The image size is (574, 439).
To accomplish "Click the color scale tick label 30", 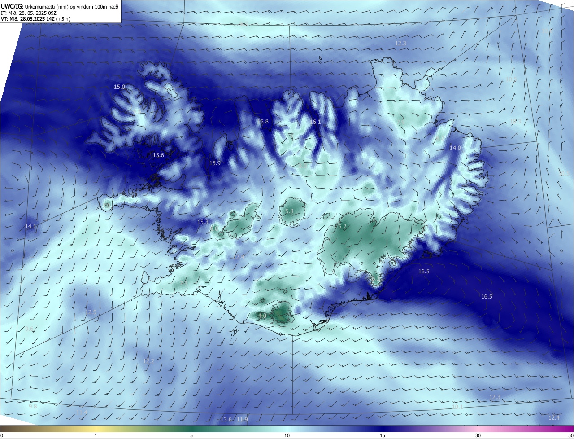I will (478, 436).
